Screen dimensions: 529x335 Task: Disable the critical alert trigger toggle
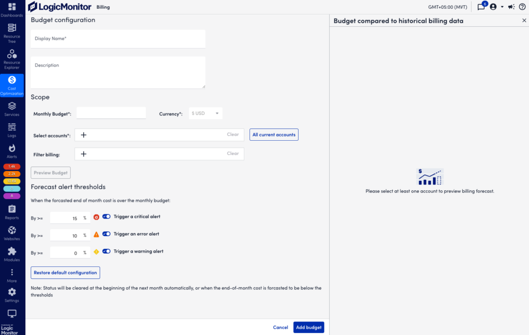tap(105, 217)
